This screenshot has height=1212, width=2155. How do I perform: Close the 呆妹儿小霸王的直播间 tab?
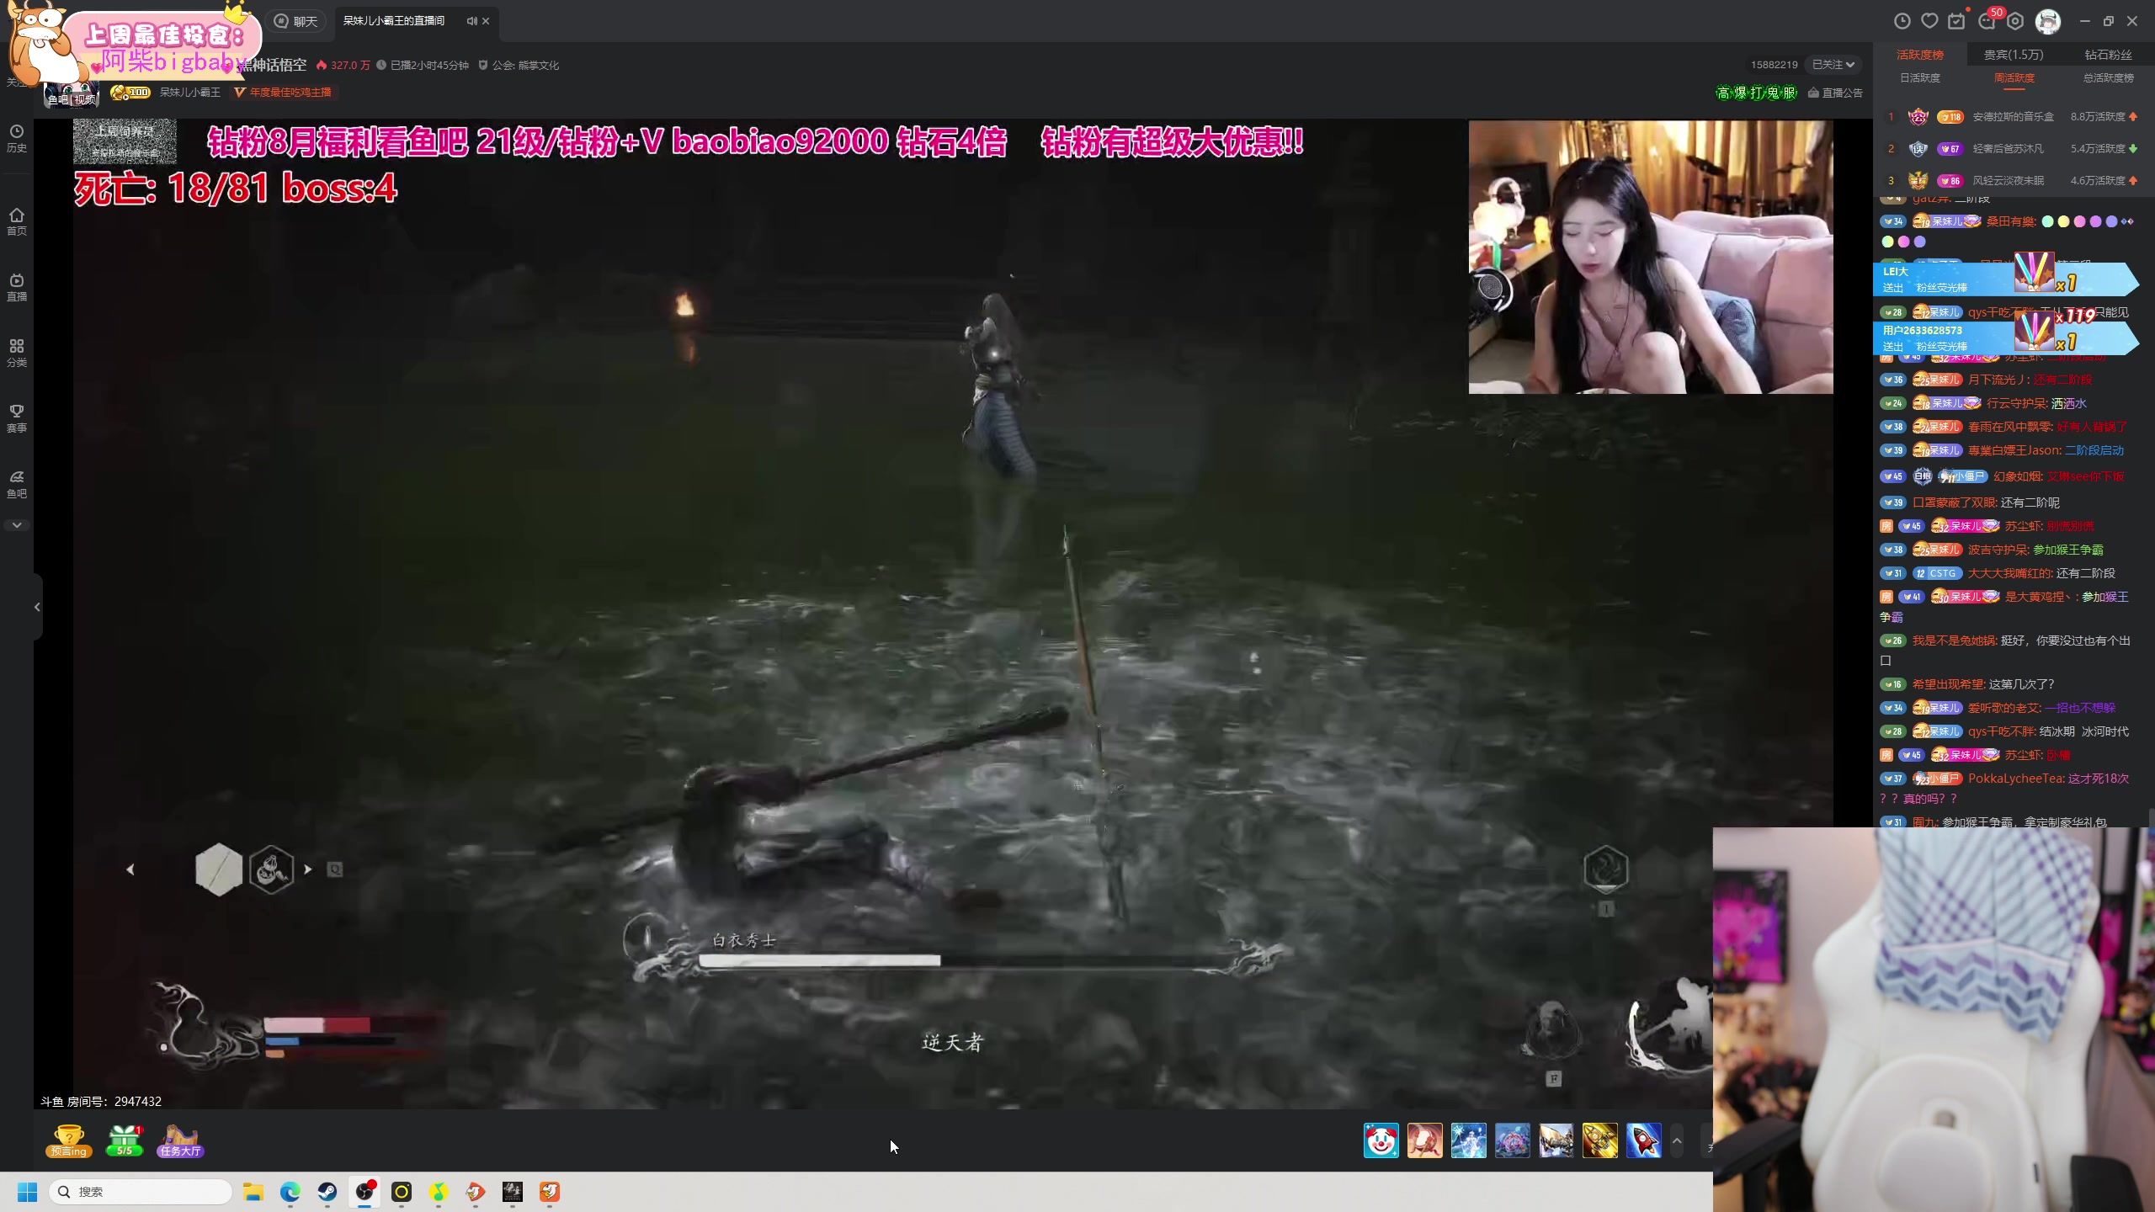coord(486,21)
